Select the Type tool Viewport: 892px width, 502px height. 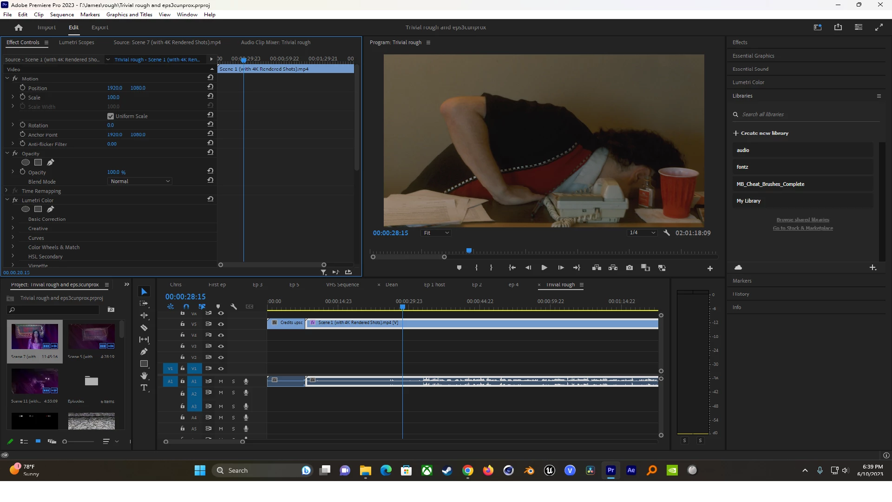(144, 388)
